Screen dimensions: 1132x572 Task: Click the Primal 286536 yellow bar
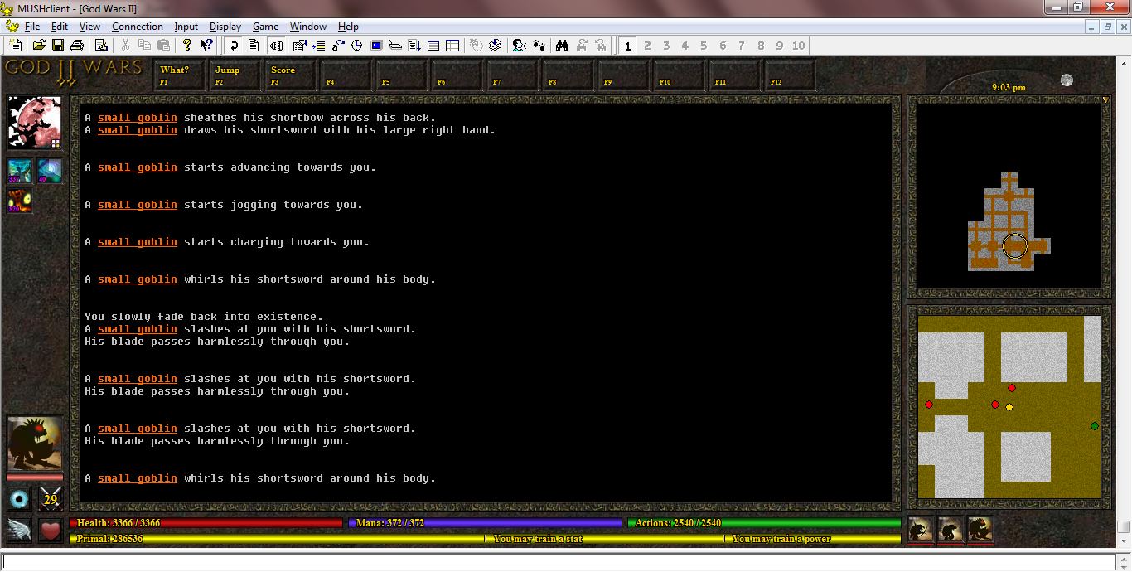tap(277, 539)
